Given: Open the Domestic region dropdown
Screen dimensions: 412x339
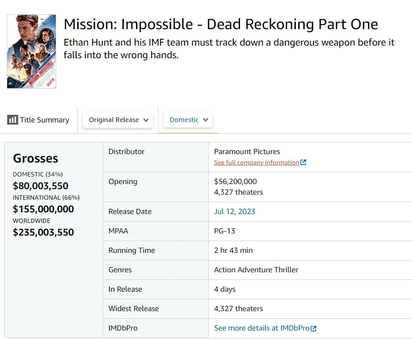Looking at the screenshot, I should coord(188,120).
